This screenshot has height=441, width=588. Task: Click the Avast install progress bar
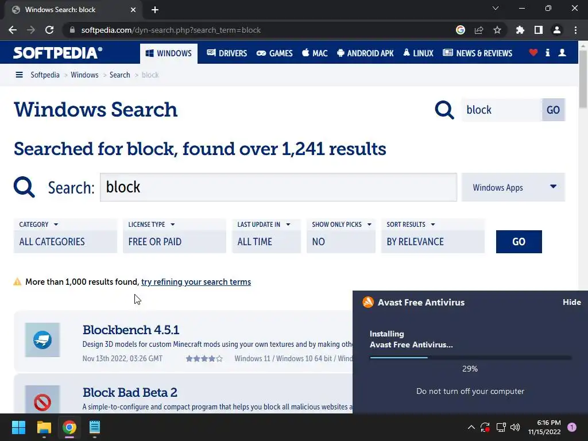coord(470,357)
